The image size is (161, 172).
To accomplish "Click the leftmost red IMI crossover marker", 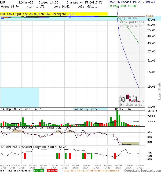I will [x=25, y=156].
